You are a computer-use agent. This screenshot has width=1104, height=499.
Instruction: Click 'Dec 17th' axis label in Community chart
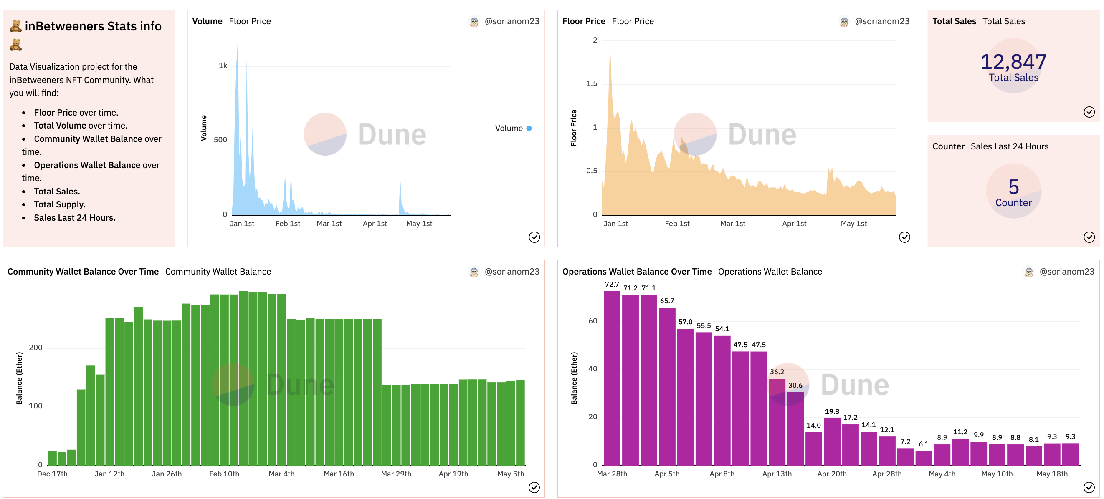point(52,474)
